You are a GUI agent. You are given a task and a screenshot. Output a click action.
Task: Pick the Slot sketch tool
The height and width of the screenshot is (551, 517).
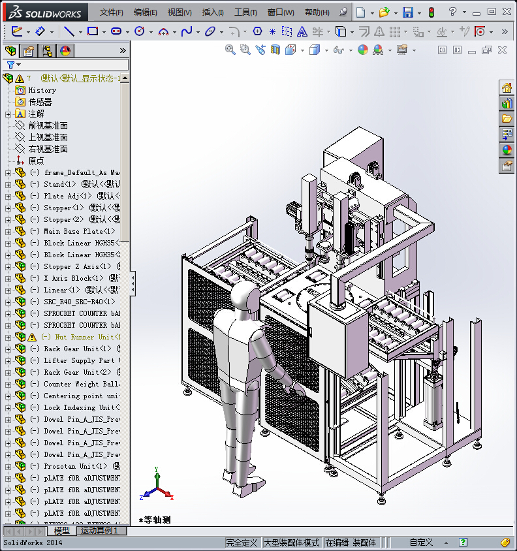coord(116,31)
